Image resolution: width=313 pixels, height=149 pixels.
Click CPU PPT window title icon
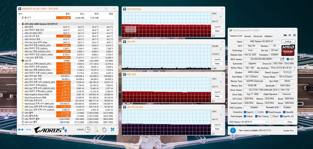[x=124, y=42]
